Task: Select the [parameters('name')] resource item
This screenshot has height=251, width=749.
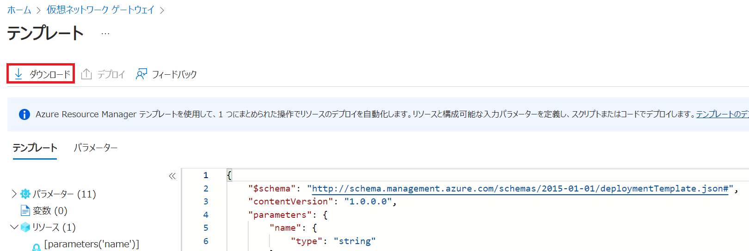Action: 92,244
